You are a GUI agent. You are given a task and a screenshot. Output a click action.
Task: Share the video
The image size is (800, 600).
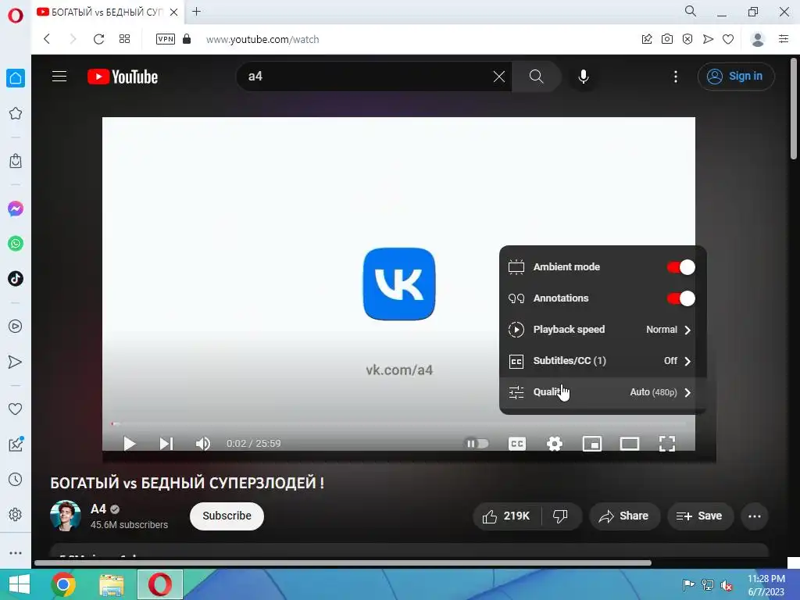point(624,516)
